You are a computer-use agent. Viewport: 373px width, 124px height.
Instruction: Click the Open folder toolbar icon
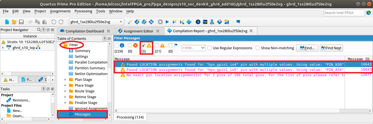pyautogui.click(x=14, y=22)
